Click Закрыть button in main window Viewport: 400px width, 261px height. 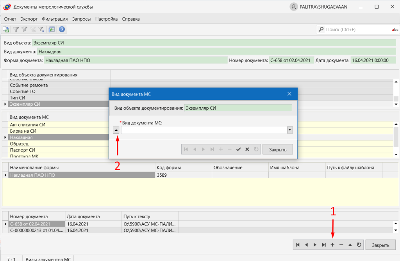[380, 245]
